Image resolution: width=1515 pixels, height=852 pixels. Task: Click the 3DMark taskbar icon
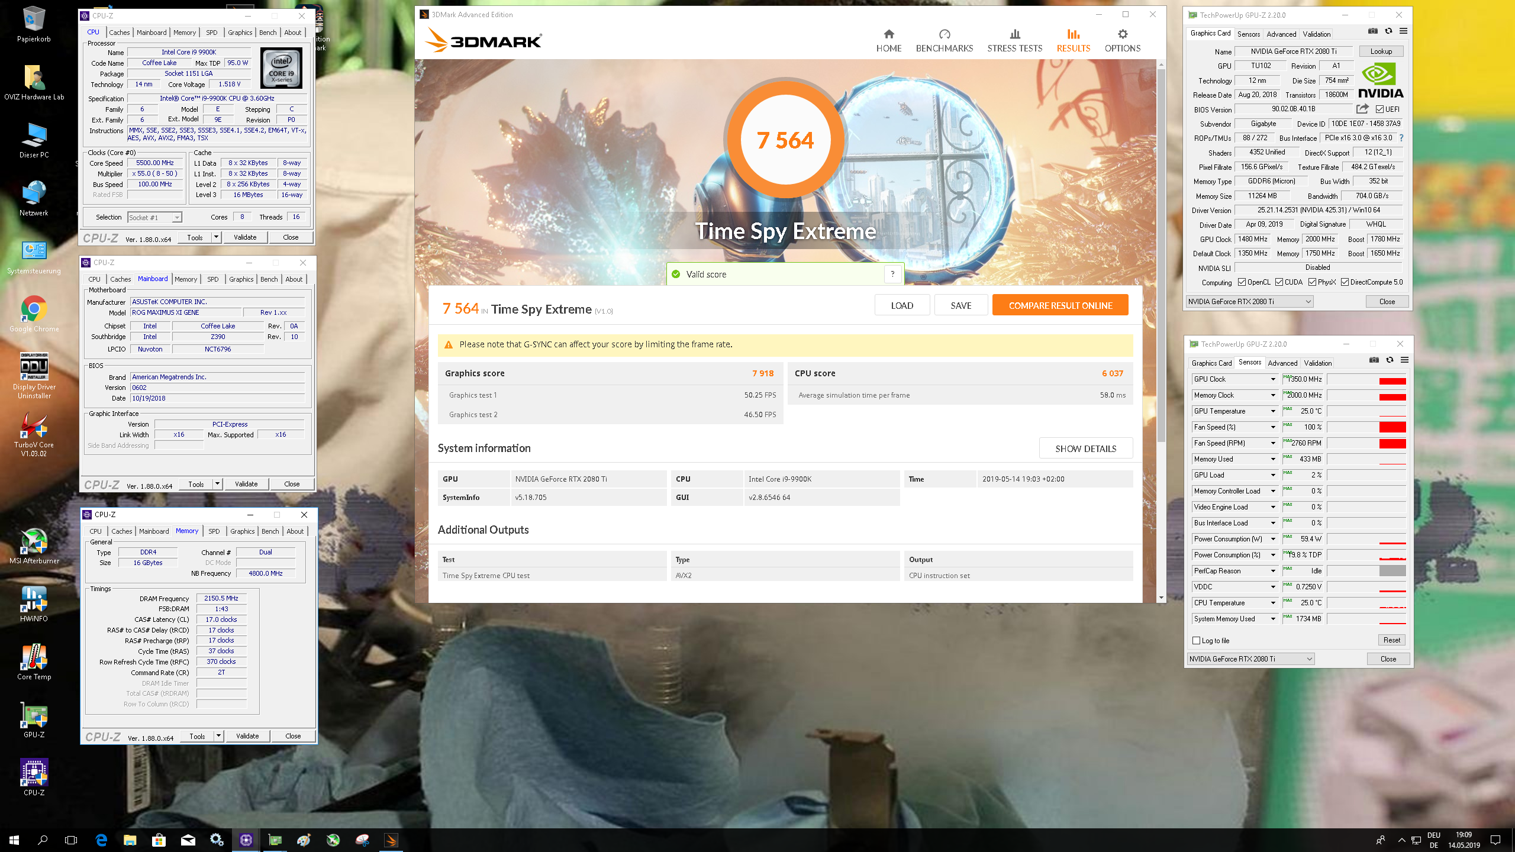pyautogui.click(x=391, y=840)
